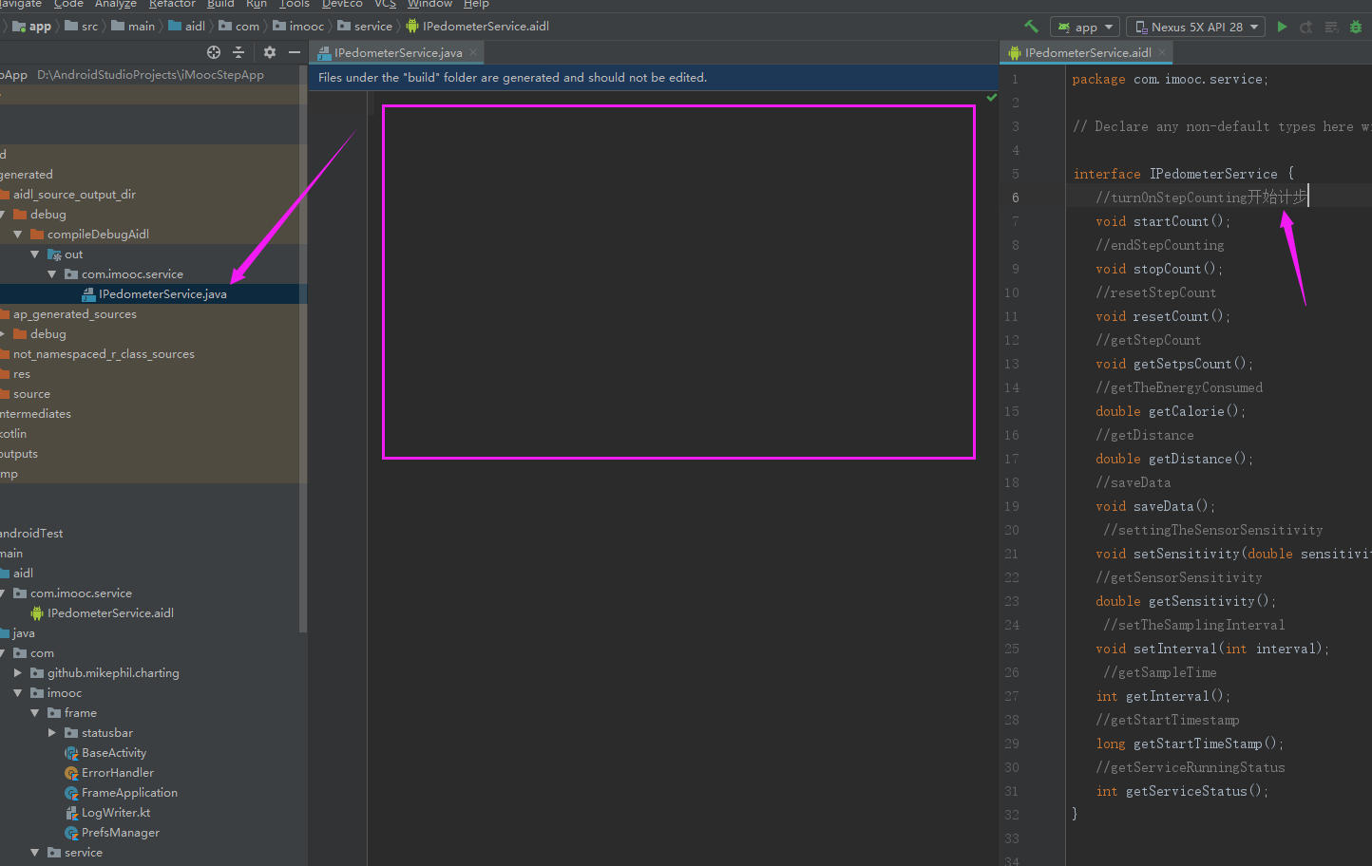The width and height of the screenshot is (1372, 866).
Task: Click 'long getStartTimeStamp();' code line
Action: (1190, 744)
